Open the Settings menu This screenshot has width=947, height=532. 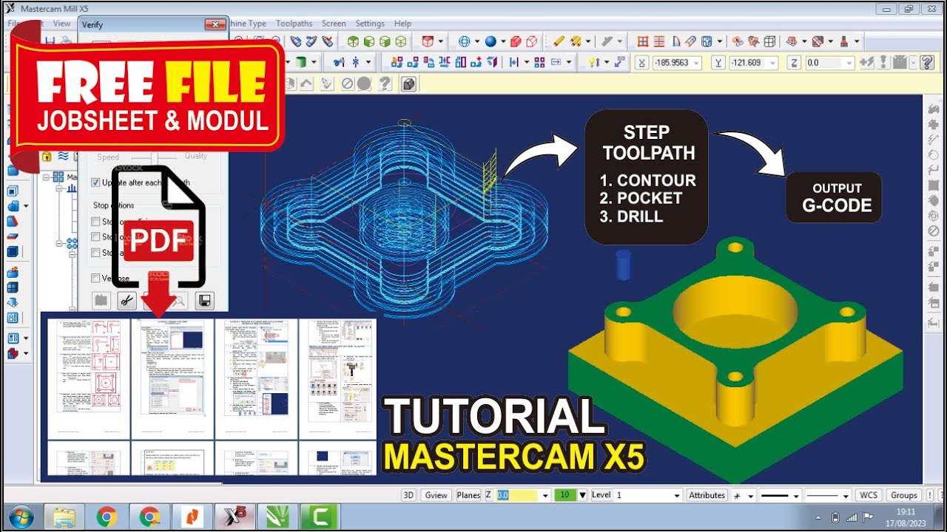(370, 24)
